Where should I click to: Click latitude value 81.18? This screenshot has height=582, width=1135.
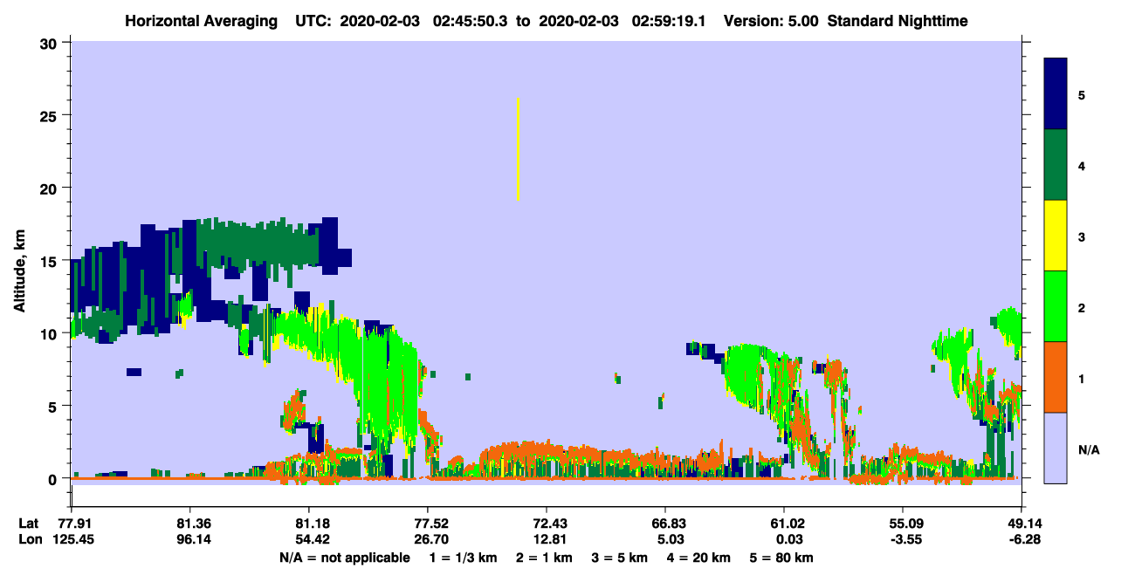coord(308,524)
